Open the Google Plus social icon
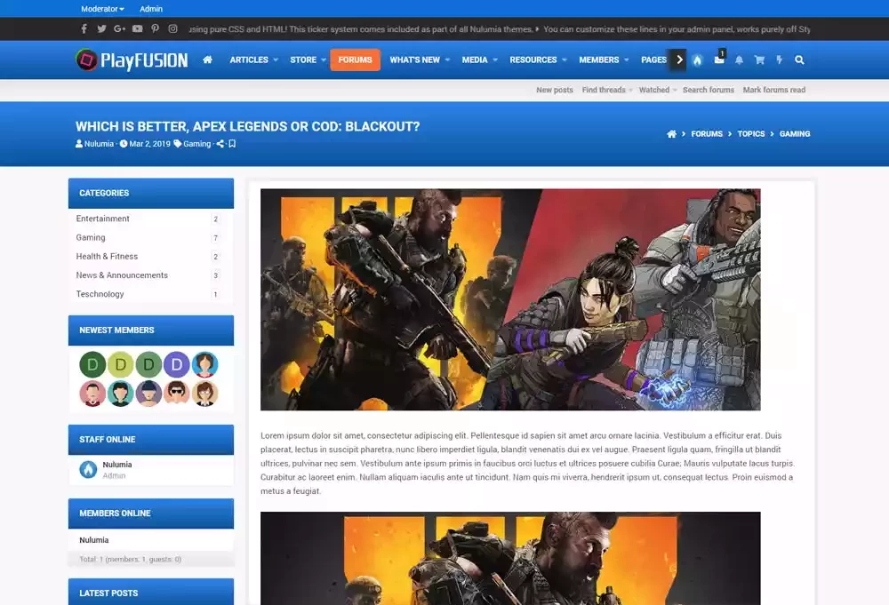Viewport: 889px width, 605px height. coord(119,28)
